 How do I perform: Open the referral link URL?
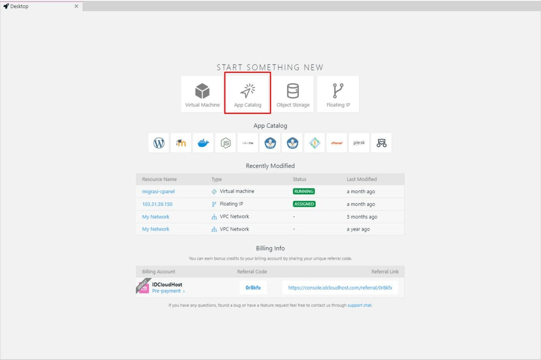pos(341,287)
